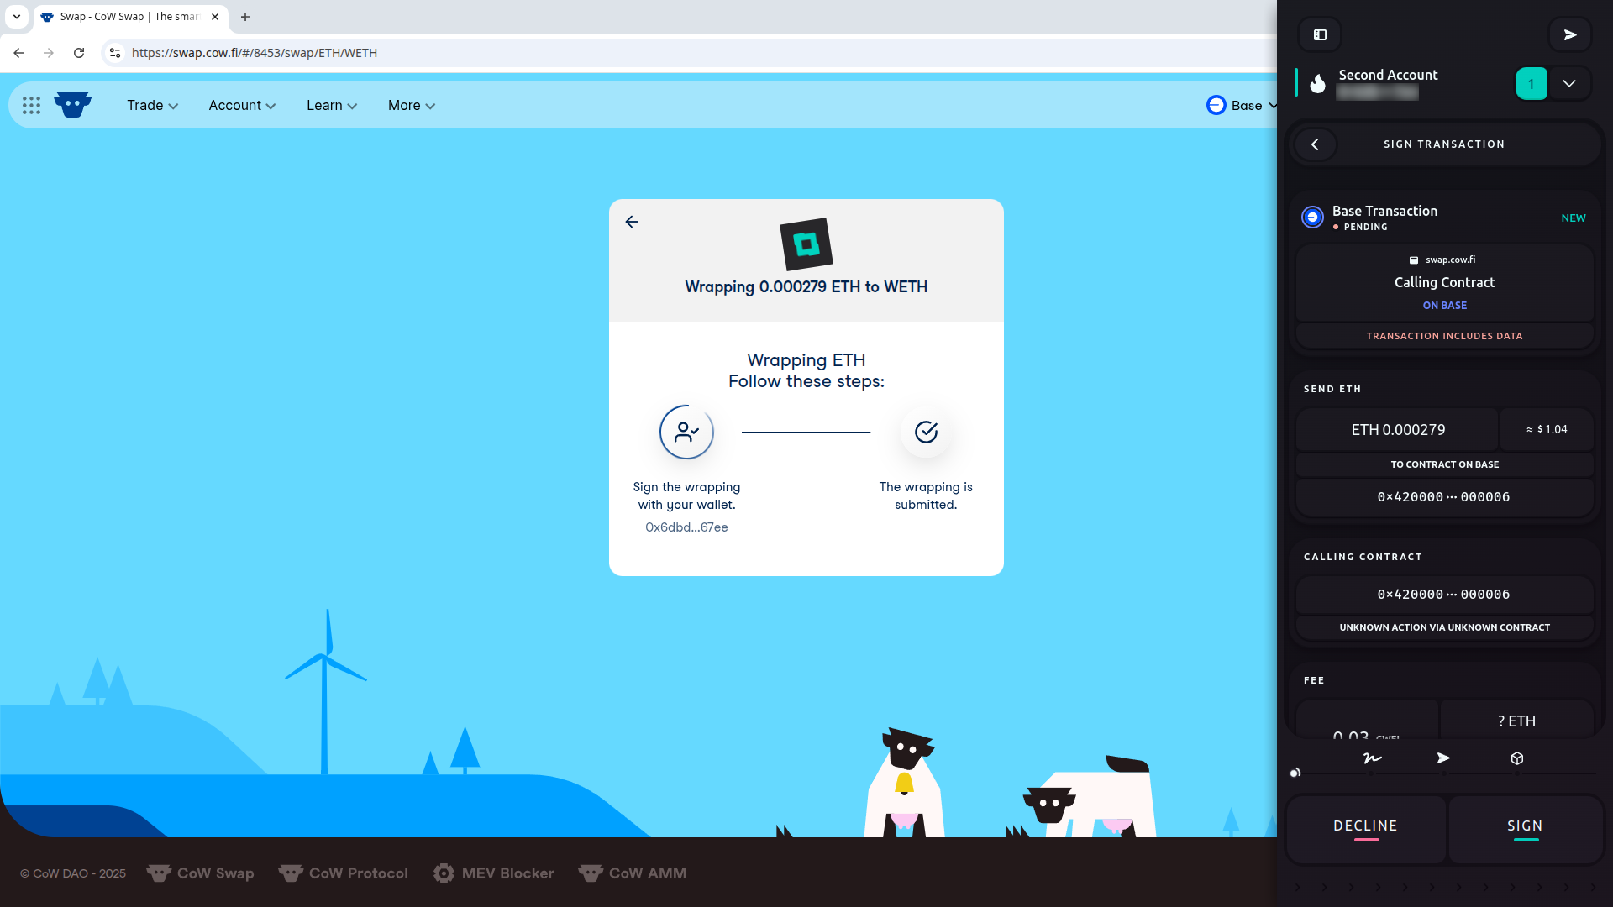Screen dimensions: 1613x907
Task: Open the Base network selector
Action: (x=1242, y=106)
